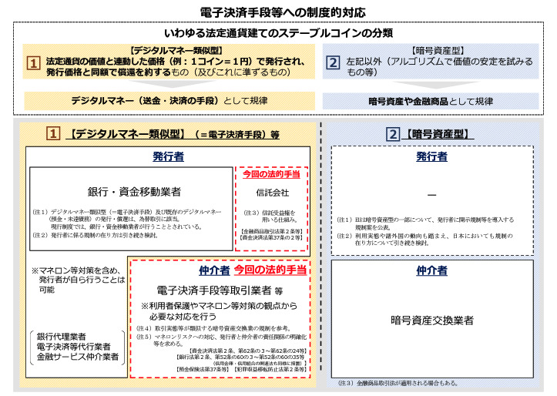
Task: Click the red 今回の法的手当 label above 信託会社
Action: click(271, 174)
